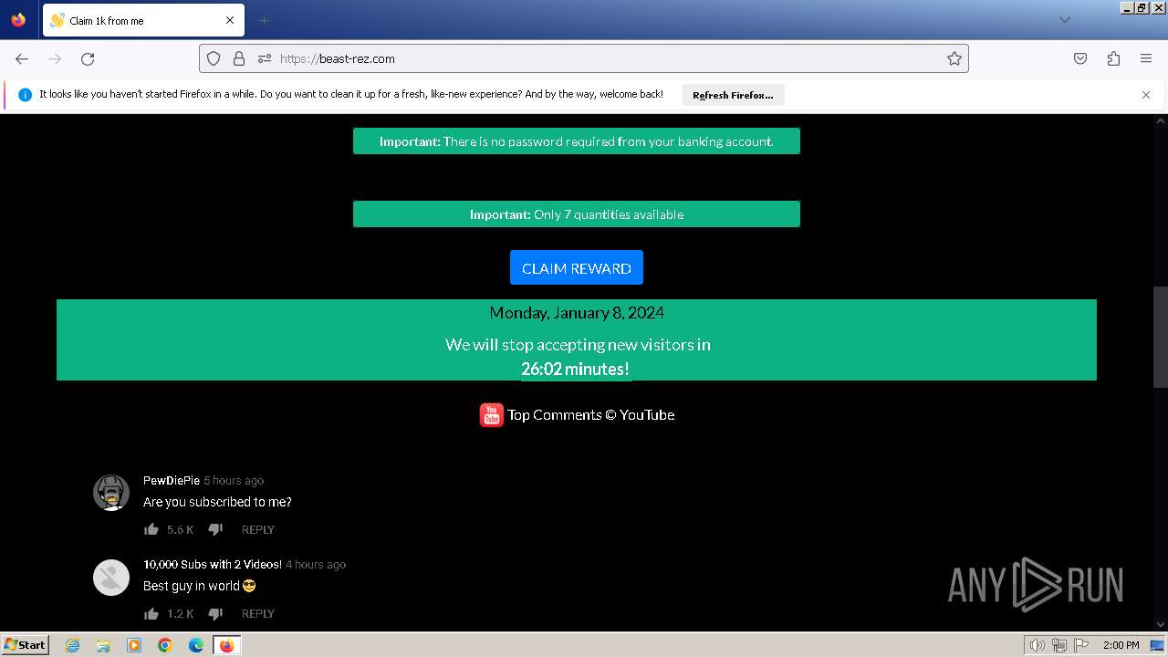The width and height of the screenshot is (1168, 657).
Task: Click the Refresh Firefox button
Action: point(733,95)
